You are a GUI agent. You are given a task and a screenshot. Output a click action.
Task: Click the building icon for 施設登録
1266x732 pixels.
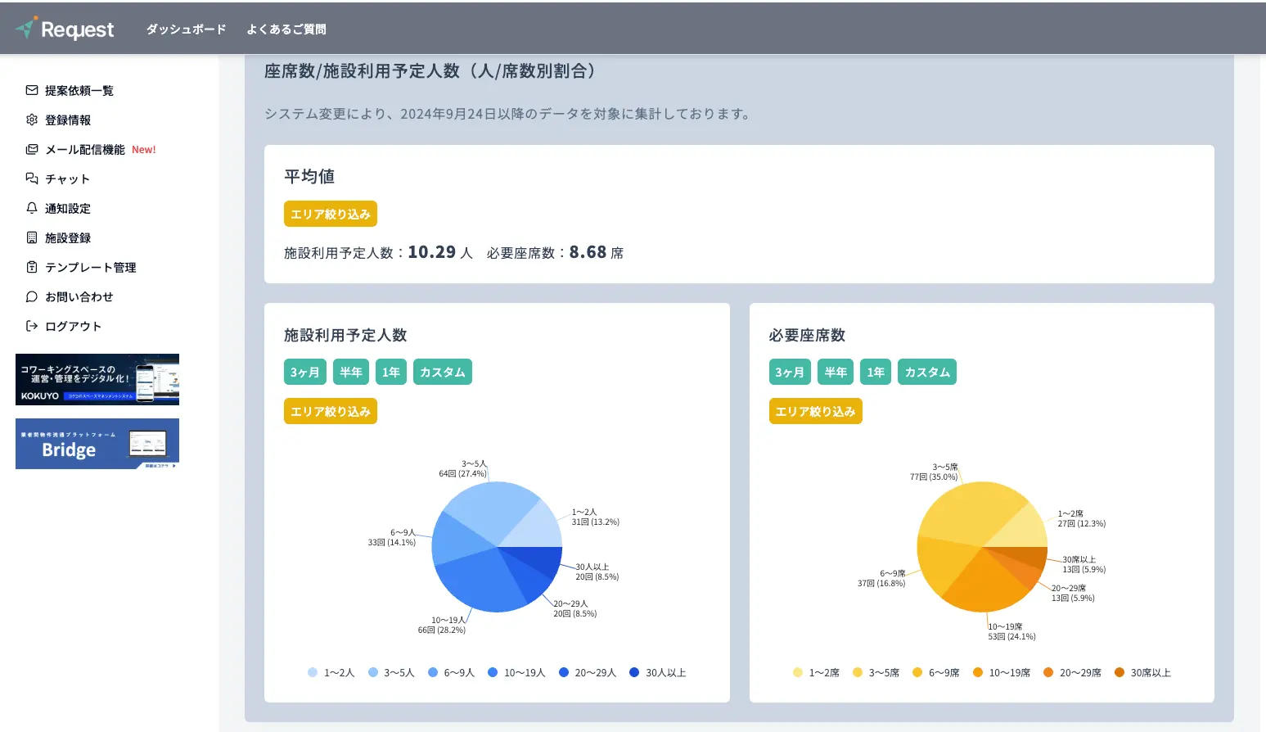point(32,237)
